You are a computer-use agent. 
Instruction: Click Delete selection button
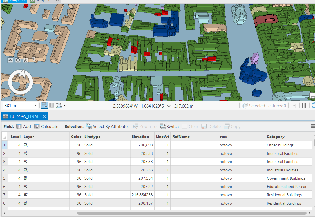(x=211, y=127)
